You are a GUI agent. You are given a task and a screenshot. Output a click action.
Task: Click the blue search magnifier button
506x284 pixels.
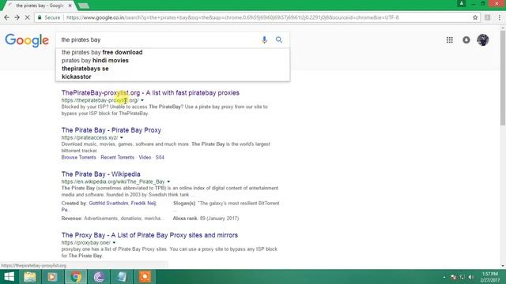click(279, 40)
